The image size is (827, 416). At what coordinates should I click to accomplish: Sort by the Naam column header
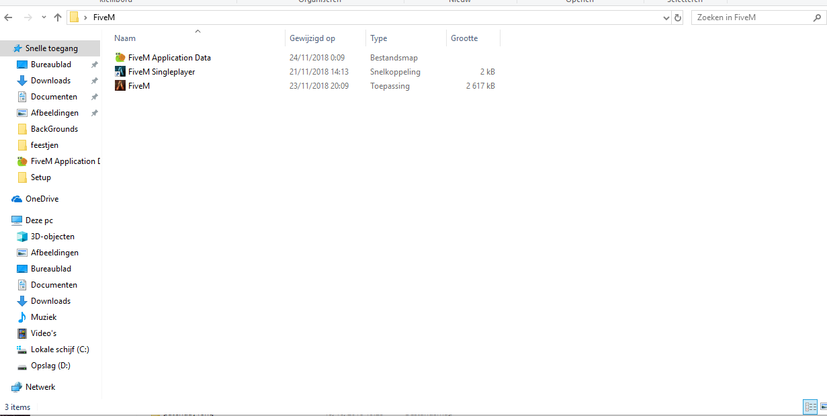125,38
